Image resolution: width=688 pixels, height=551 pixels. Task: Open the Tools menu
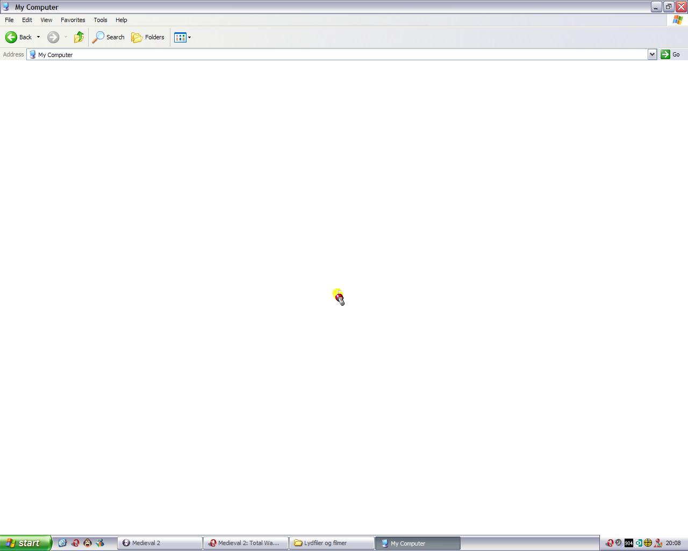(101, 20)
